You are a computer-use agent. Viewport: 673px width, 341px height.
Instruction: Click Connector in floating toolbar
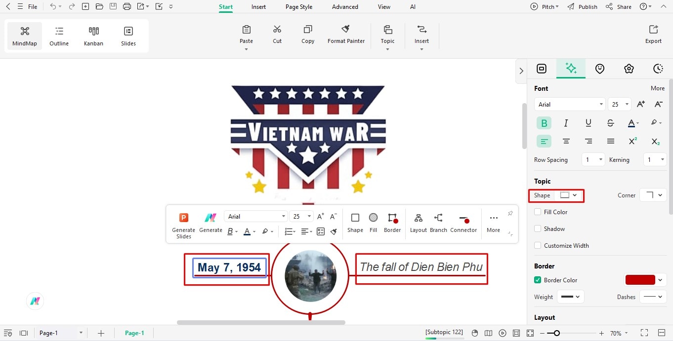tap(463, 223)
